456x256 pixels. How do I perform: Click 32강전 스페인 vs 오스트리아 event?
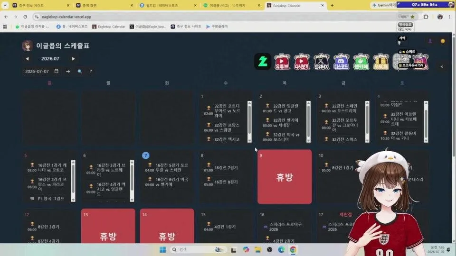point(341,108)
